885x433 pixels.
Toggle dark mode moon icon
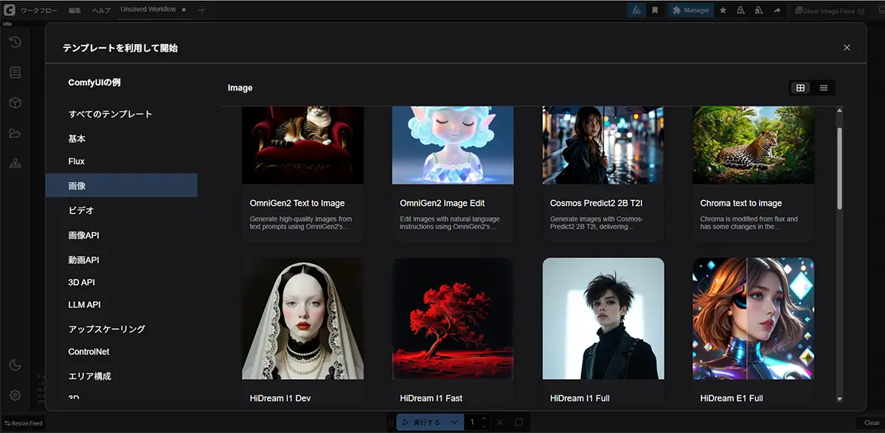point(15,365)
